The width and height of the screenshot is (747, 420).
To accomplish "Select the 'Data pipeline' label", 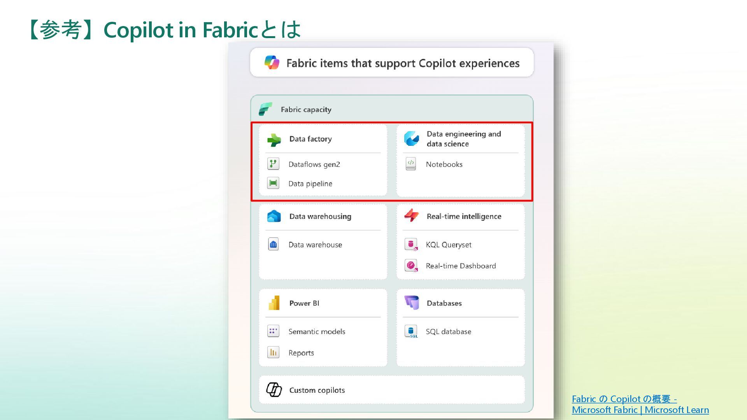I will (x=310, y=184).
